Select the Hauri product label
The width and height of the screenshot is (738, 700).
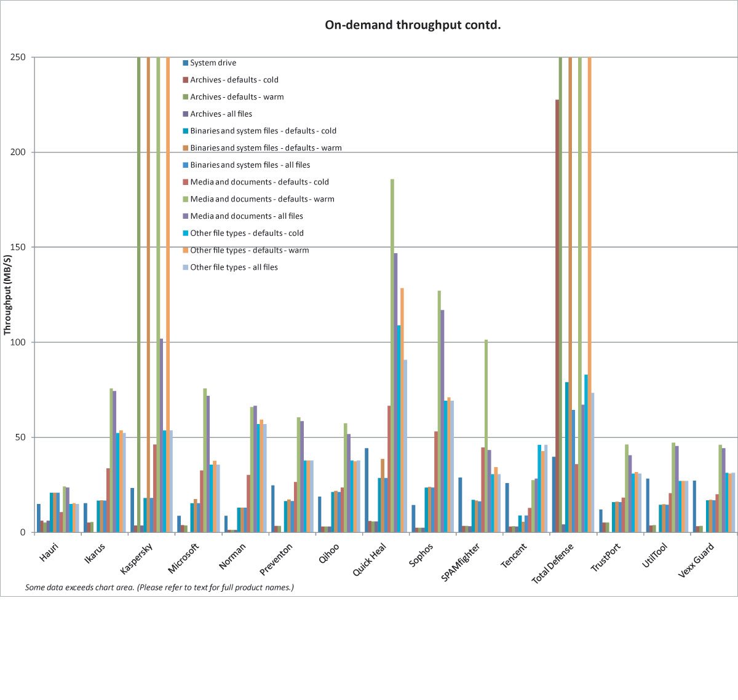[x=49, y=553]
